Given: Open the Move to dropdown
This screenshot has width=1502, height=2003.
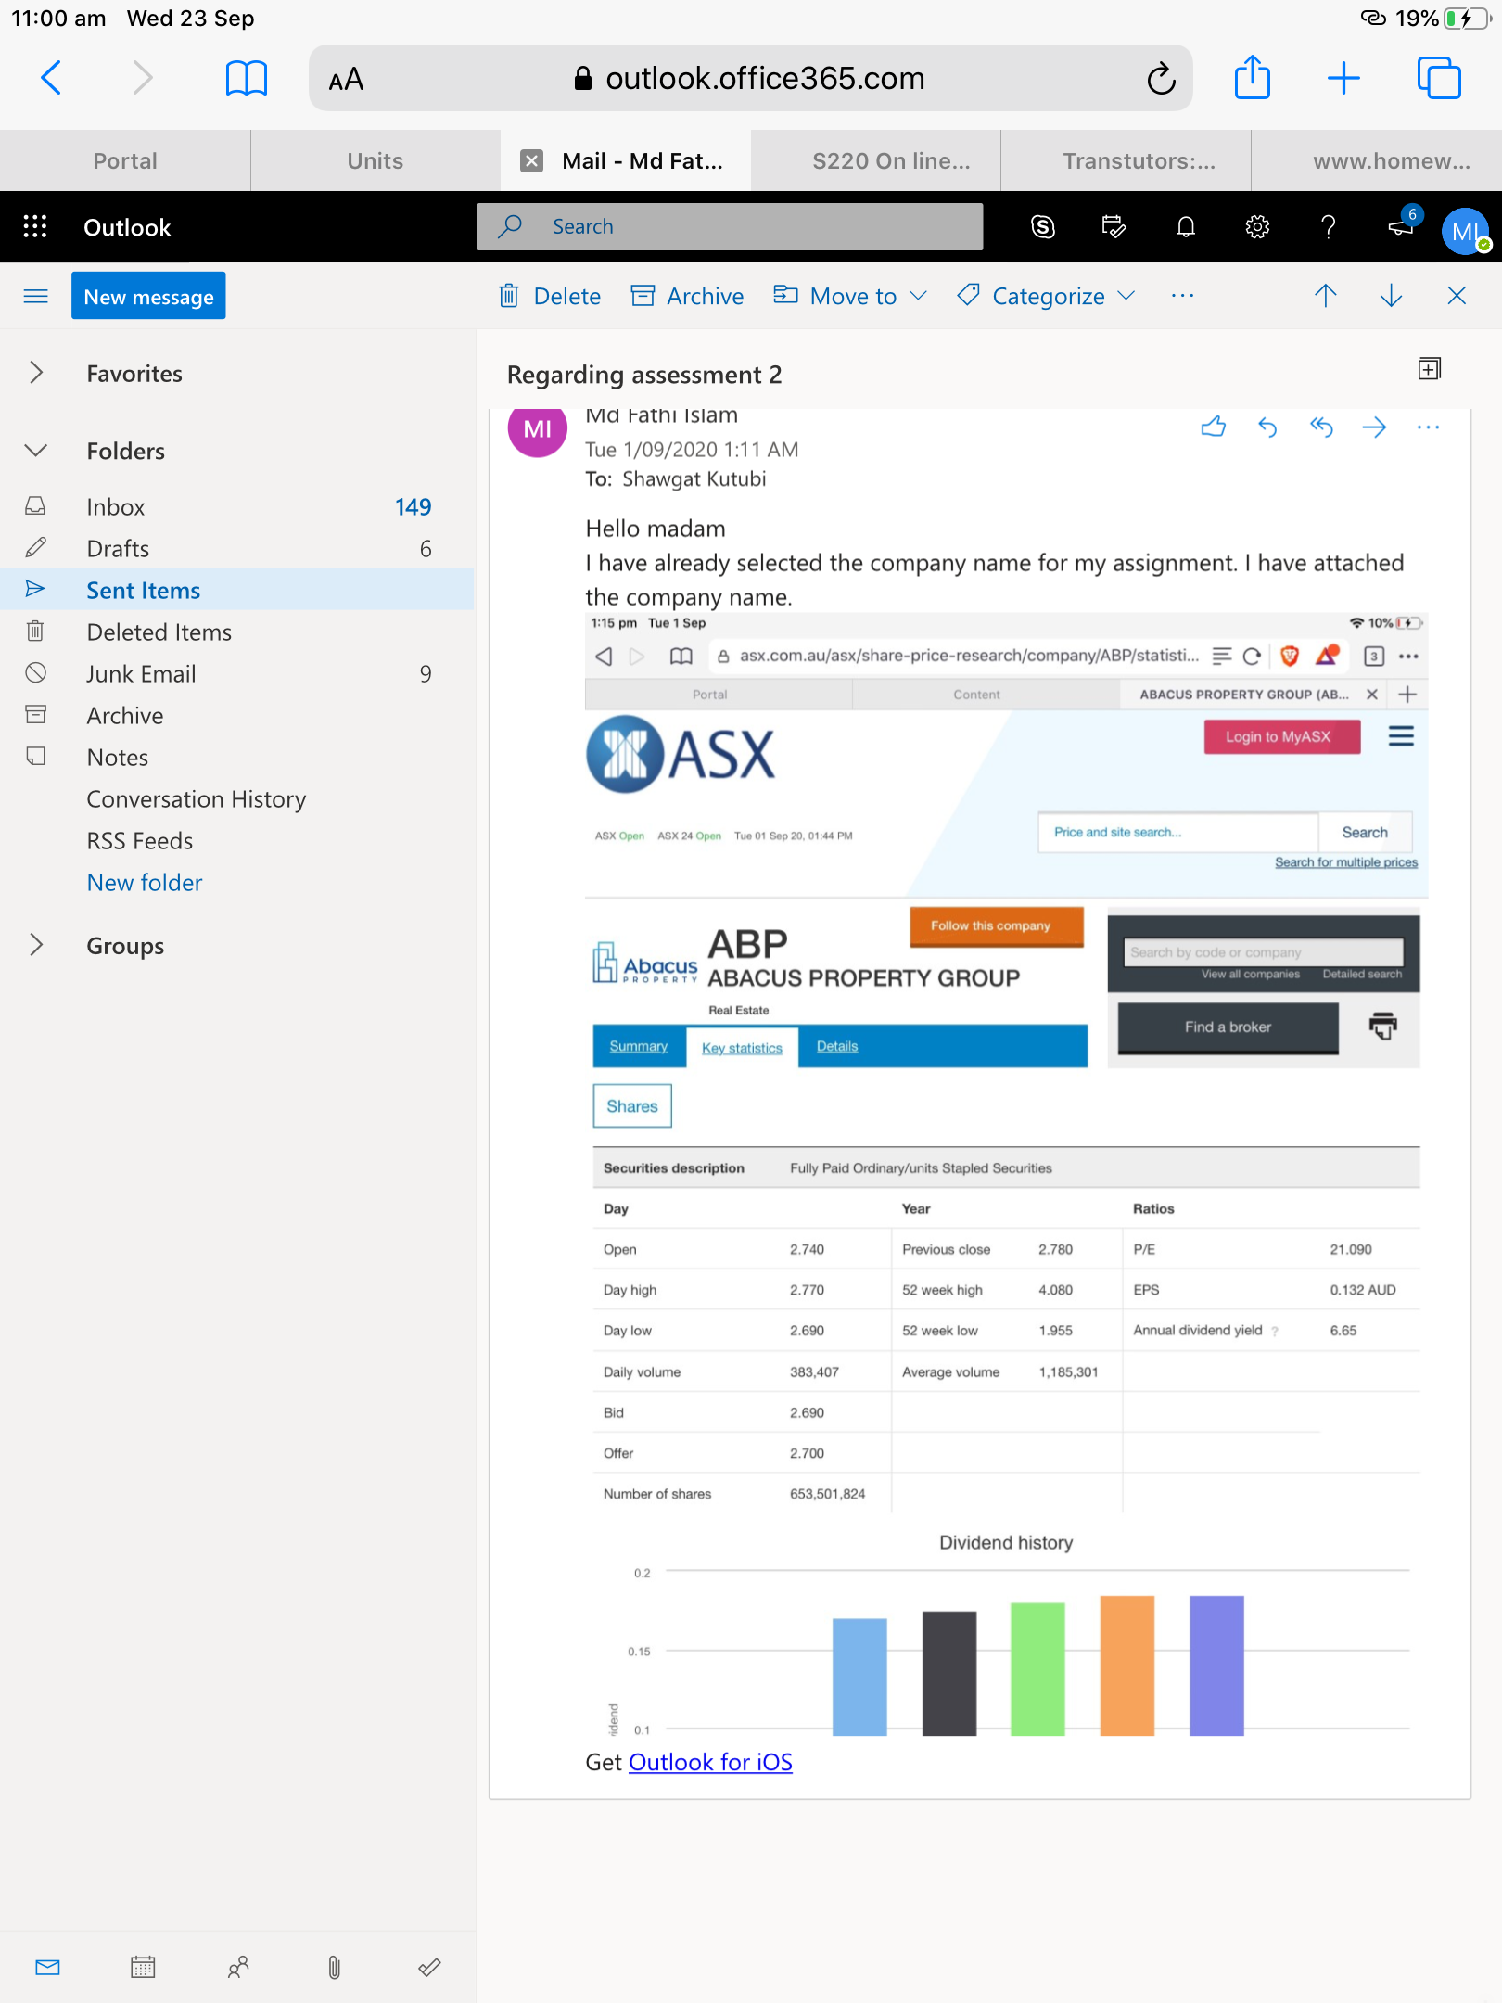Looking at the screenshot, I should point(850,296).
